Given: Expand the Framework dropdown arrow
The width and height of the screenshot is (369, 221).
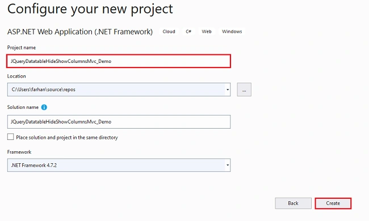Looking at the screenshot, I should pos(228,165).
